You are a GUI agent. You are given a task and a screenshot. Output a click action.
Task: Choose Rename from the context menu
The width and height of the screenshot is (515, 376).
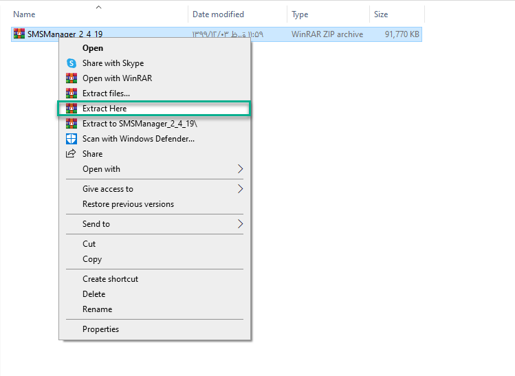[155, 309]
